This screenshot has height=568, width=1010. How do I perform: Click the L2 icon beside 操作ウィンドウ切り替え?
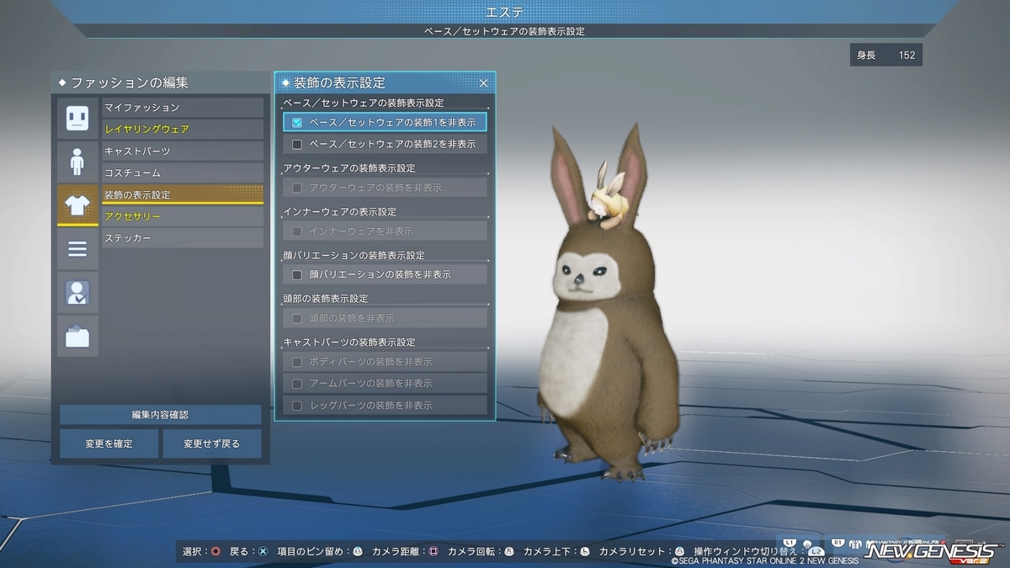pos(816,552)
